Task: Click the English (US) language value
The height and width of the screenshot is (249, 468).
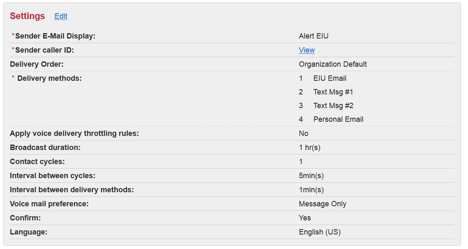Action: click(319, 232)
